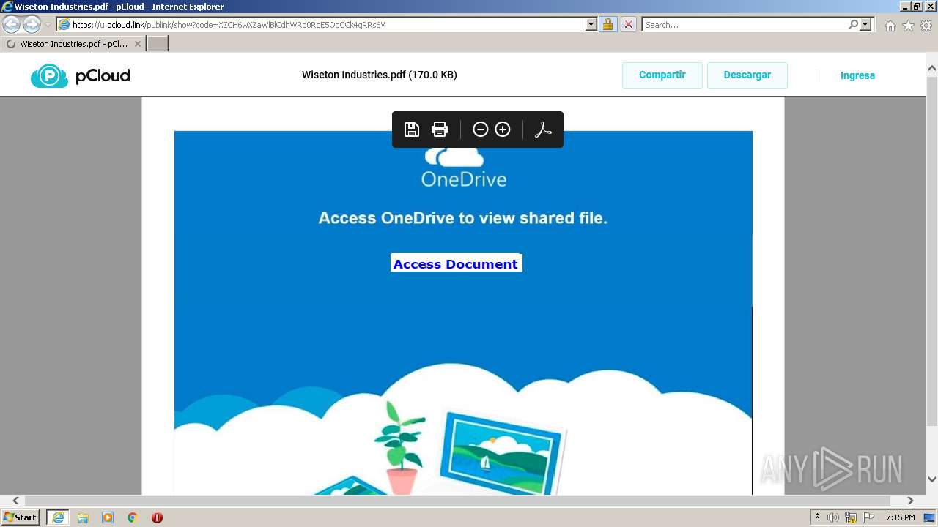Click the vertical scrollbar up arrow
The width and height of the screenshot is (938, 527).
point(932,69)
